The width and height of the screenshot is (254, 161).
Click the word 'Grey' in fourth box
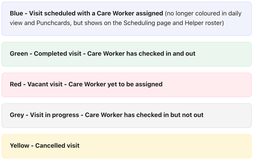17,115
